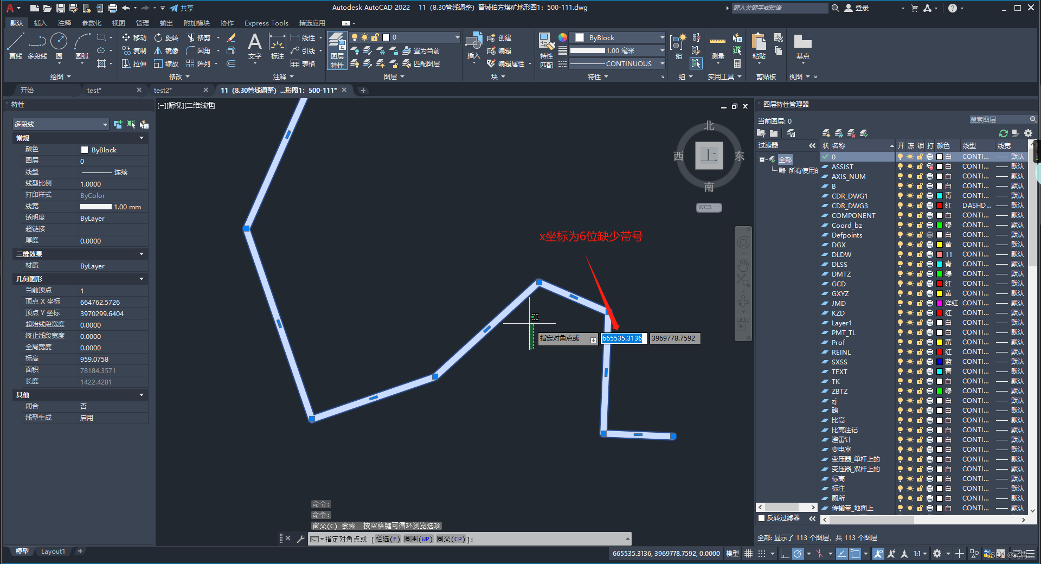This screenshot has width=1041, height=564.
Task: Toggle polar tracking in status bar
Action: point(798,554)
